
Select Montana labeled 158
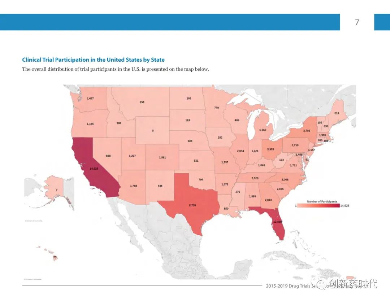tap(142, 102)
